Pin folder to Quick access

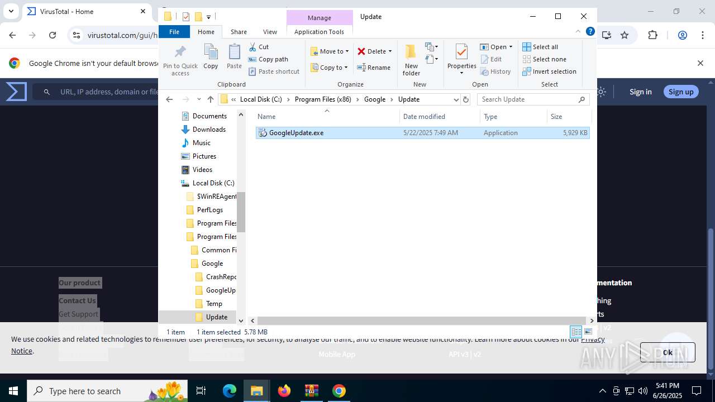(x=180, y=60)
